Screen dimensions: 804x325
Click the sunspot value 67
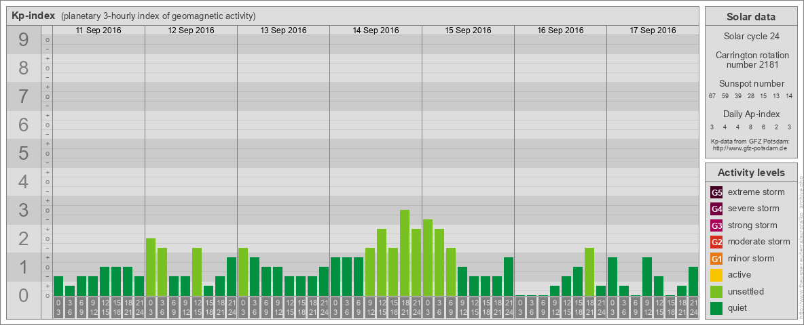tap(712, 96)
